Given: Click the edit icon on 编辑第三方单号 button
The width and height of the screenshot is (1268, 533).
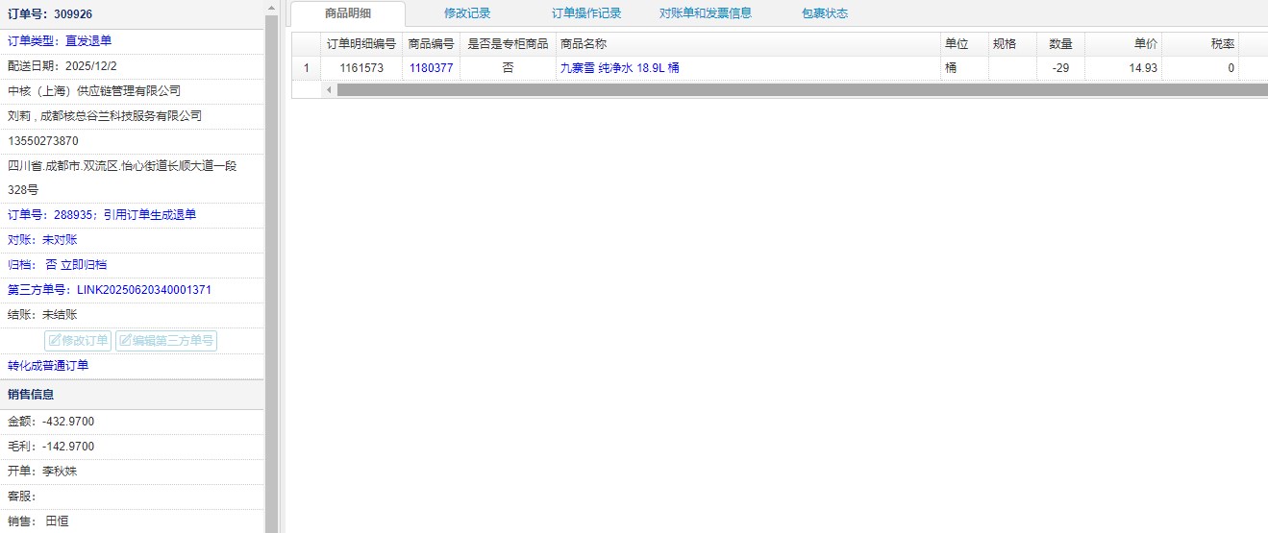Looking at the screenshot, I should pos(125,341).
